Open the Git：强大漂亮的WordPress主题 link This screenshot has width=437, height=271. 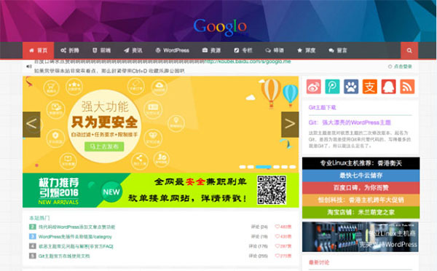pos(350,122)
